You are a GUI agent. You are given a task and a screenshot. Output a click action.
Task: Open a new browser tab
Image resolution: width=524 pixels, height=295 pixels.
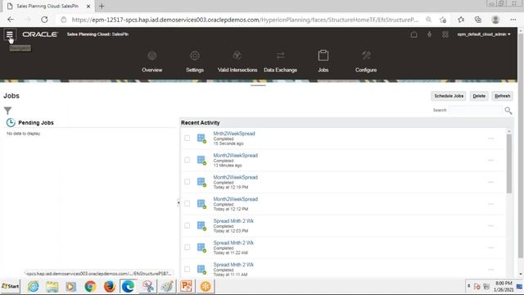pos(102,6)
